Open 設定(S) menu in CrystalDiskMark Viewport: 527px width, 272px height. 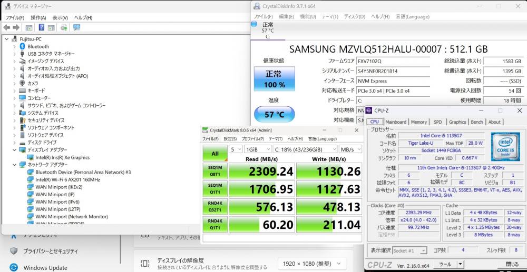point(230,139)
